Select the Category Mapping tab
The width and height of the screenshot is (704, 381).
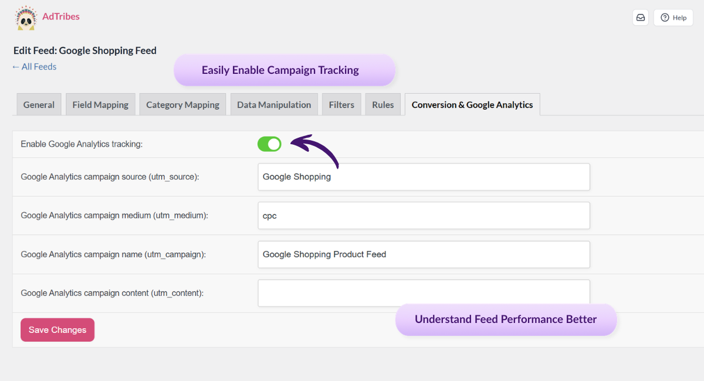(x=182, y=104)
